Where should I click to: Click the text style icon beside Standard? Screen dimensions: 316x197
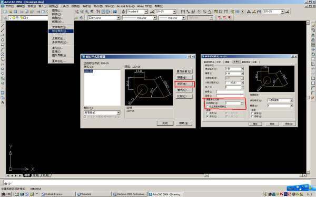[x=124, y=12]
